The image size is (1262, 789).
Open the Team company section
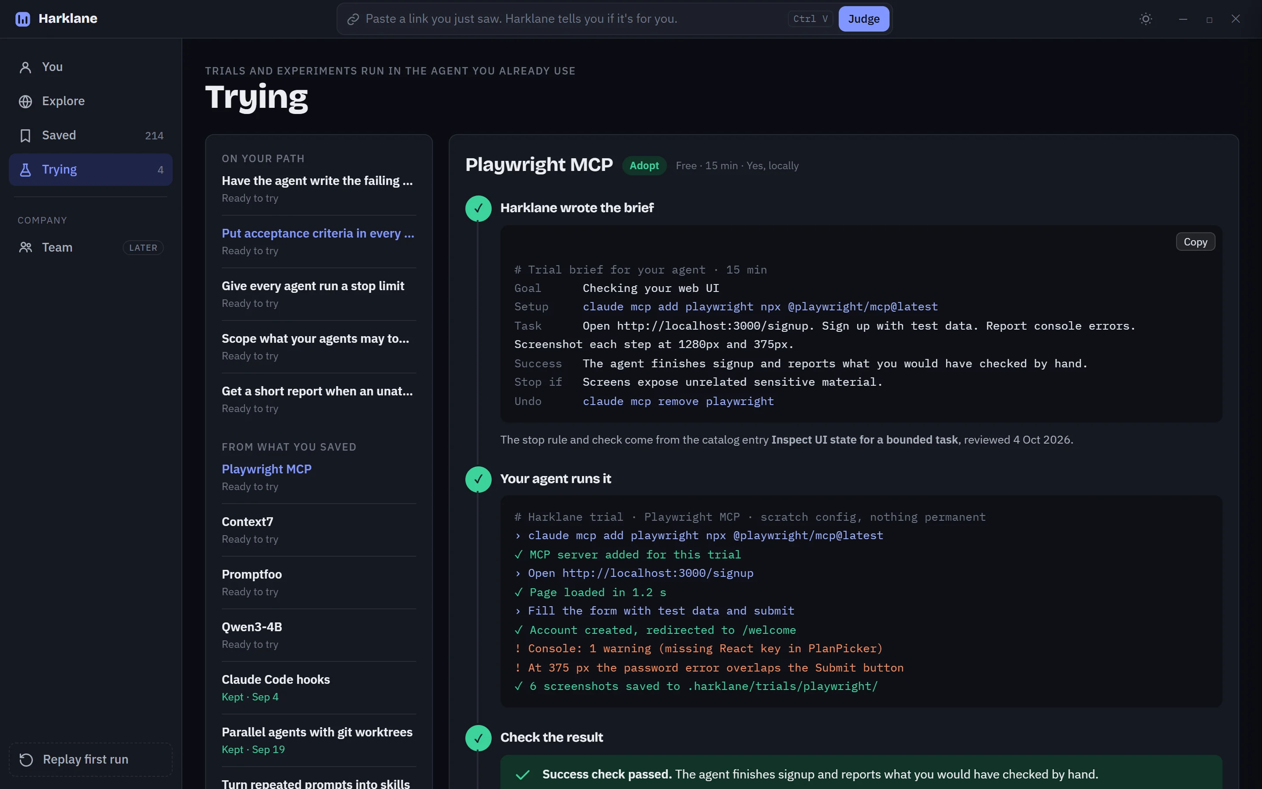[91, 247]
